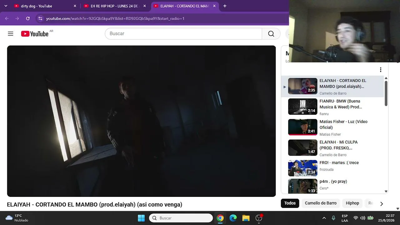Reload the current YouTube page
Viewport: 400px width, 225px height.
[x=28, y=18]
